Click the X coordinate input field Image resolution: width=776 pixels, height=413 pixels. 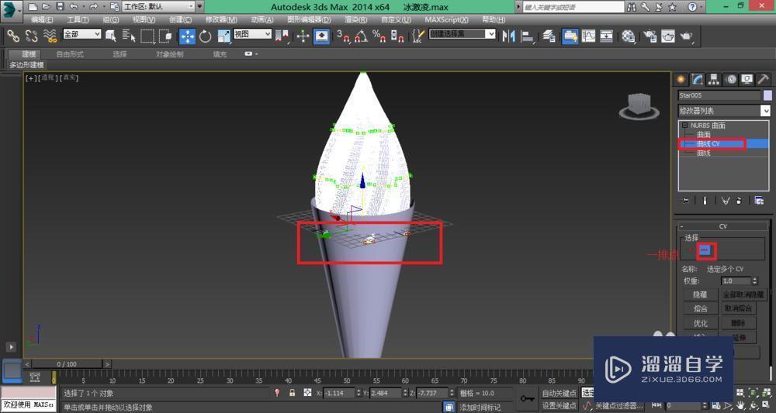339,393
